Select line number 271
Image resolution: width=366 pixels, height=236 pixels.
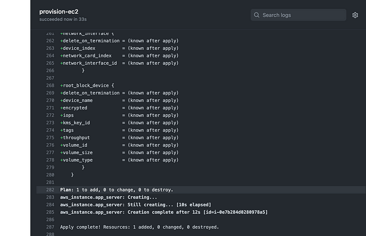(50, 108)
